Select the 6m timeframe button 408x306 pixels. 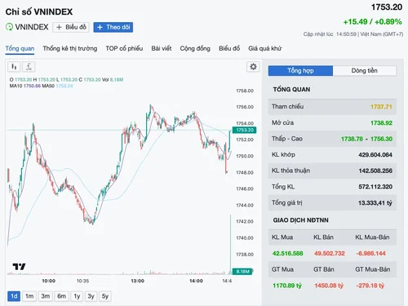[x=61, y=296]
